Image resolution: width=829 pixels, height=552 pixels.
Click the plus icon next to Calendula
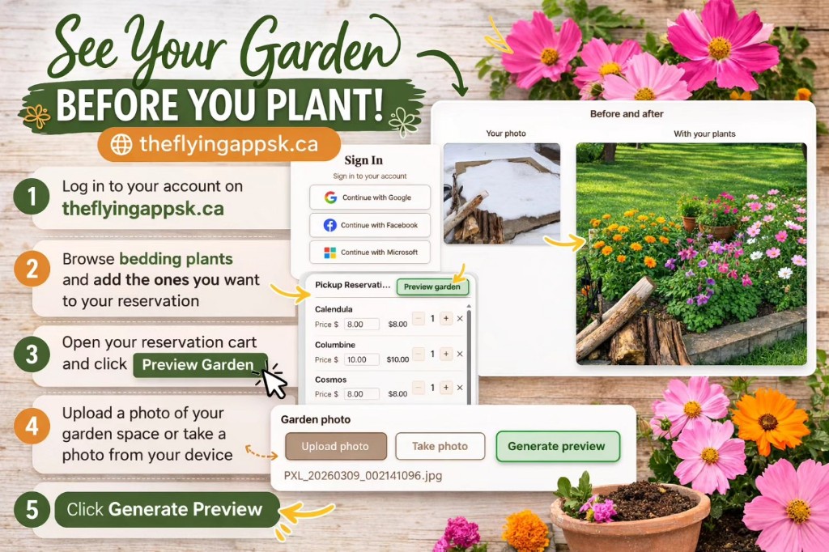coord(446,319)
